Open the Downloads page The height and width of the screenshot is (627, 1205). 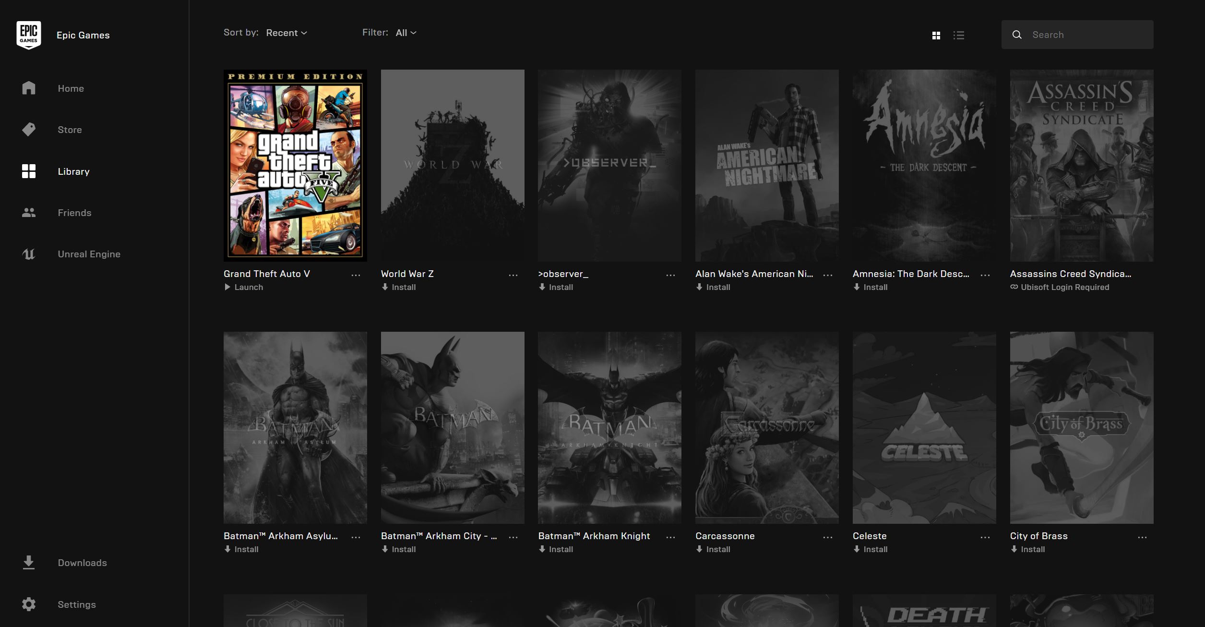coord(82,563)
